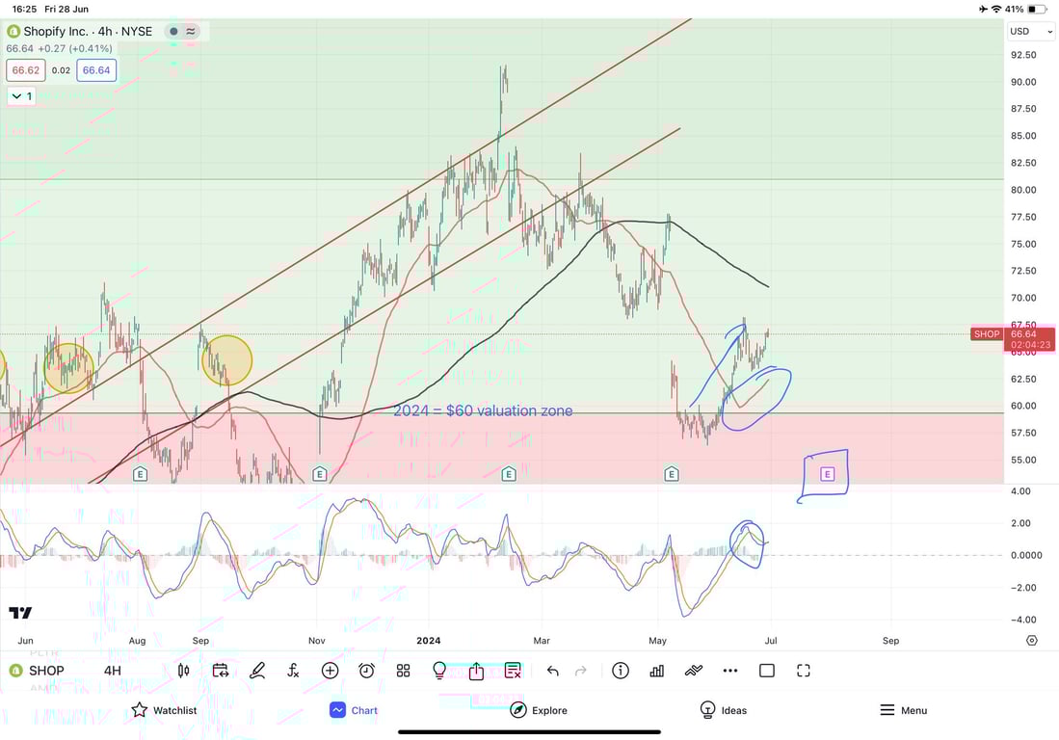Switch to the Chart tab

(354, 710)
